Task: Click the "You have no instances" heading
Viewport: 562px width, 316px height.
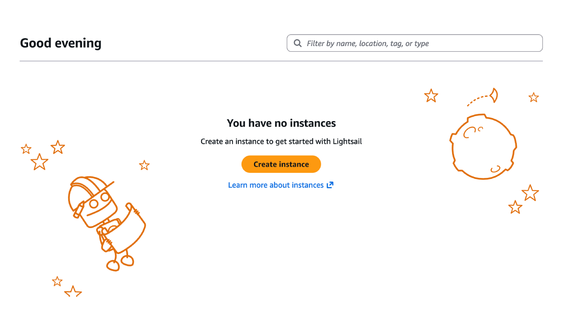Action: click(281, 123)
